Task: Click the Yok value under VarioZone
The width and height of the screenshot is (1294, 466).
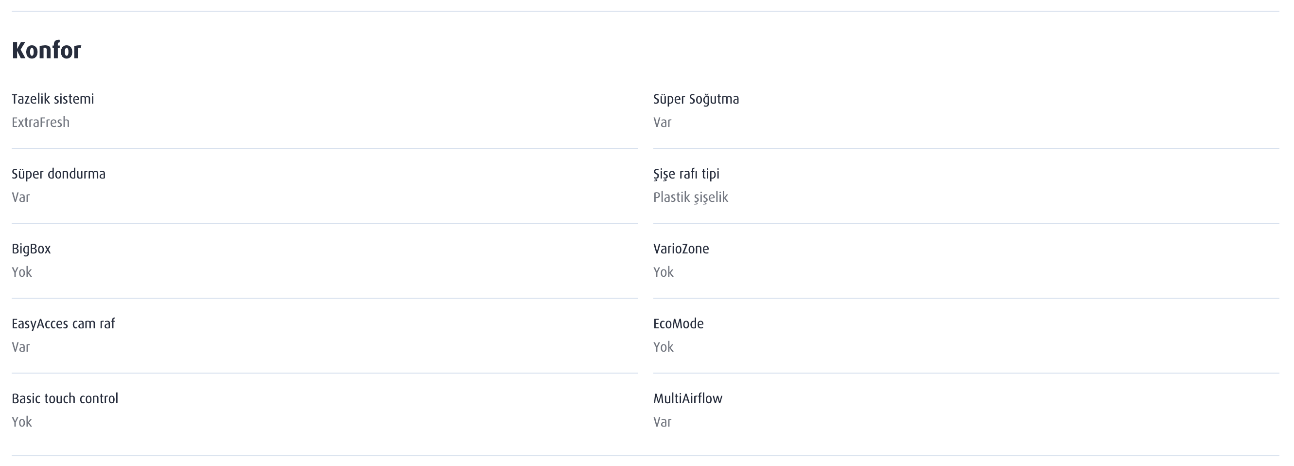Action: pos(663,272)
